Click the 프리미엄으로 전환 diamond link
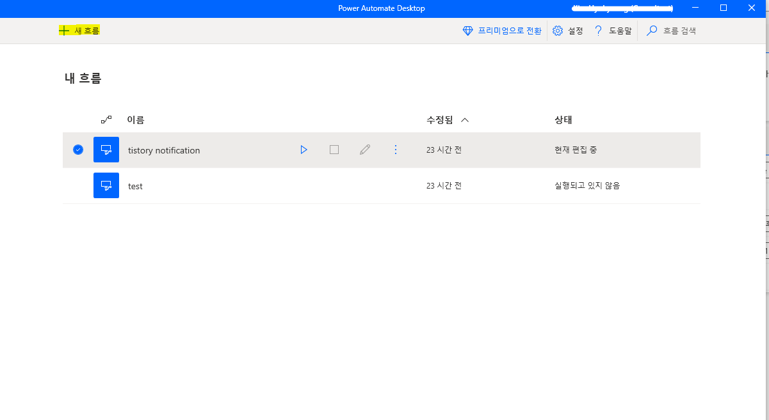 click(502, 31)
